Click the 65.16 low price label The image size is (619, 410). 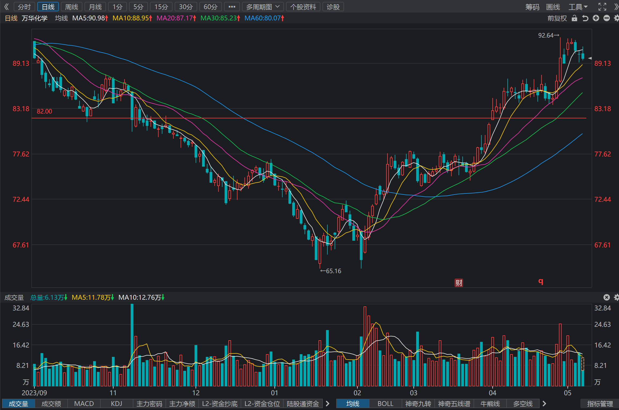pos(331,271)
